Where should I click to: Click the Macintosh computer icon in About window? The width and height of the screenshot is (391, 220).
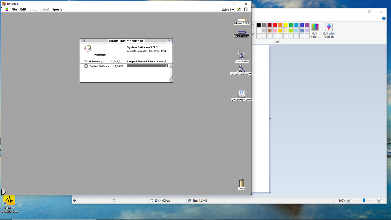(88, 49)
